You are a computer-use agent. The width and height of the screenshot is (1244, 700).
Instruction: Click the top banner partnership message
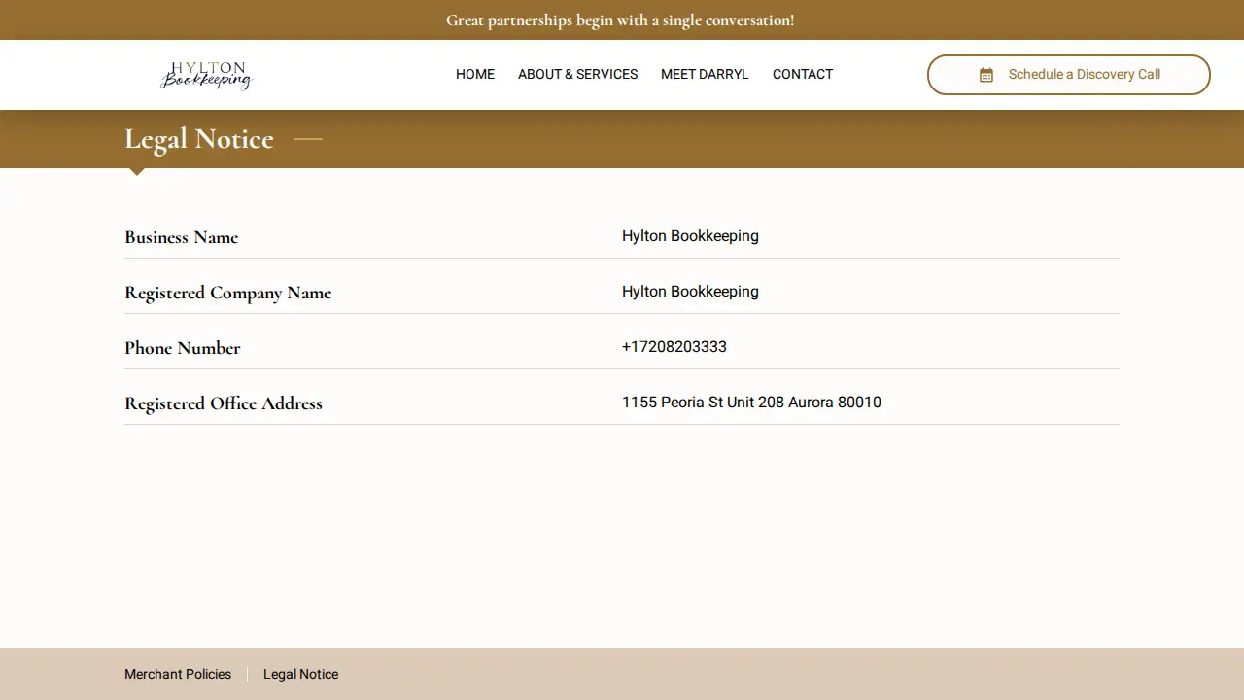(620, 19)
